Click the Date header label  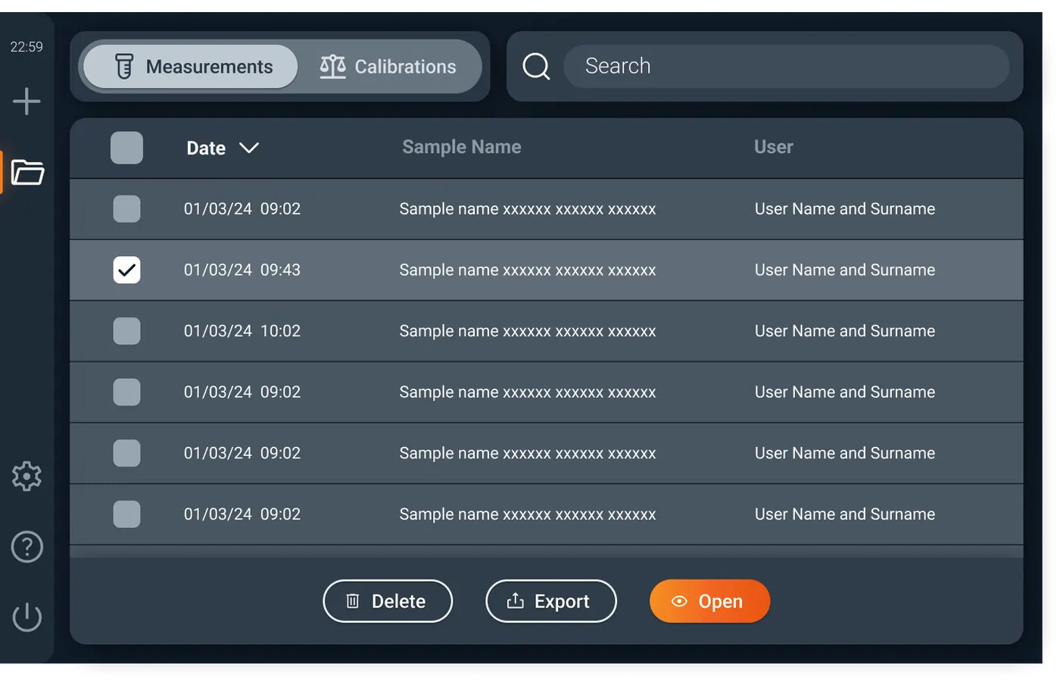click(206, 148)
